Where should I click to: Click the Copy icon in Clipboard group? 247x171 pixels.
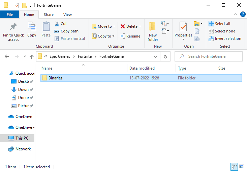(x=32, y=27)
